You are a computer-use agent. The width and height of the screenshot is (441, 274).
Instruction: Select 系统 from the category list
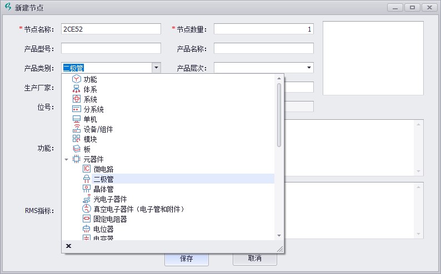coord(90,99)
